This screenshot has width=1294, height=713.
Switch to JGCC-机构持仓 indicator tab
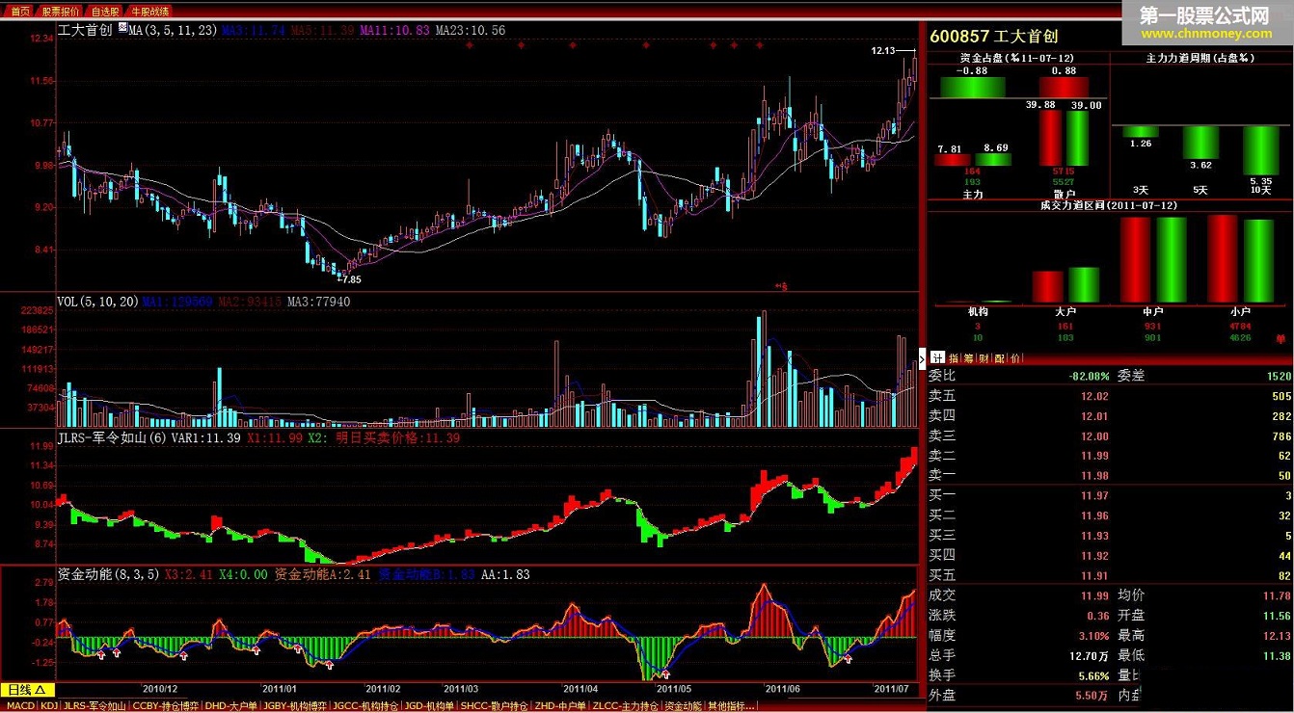pos(365,706)
